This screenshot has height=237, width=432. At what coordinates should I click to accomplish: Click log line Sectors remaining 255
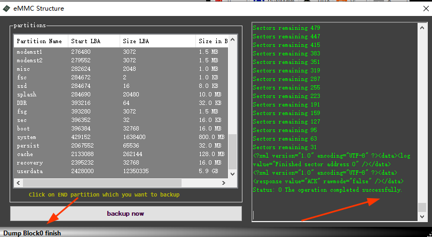tap(287, 87)
